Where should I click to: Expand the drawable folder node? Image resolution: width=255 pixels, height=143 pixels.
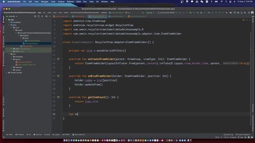pyautogui.click(x=12, y=57)
